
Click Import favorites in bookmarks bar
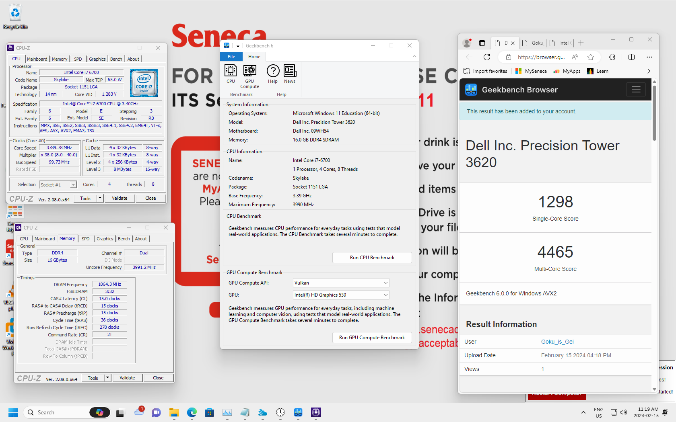pos(485,71)
